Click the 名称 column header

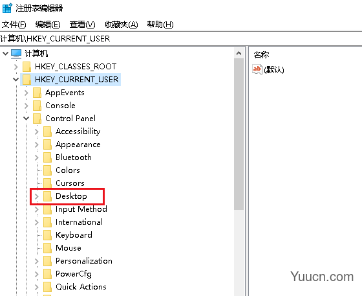click(261, 55)
